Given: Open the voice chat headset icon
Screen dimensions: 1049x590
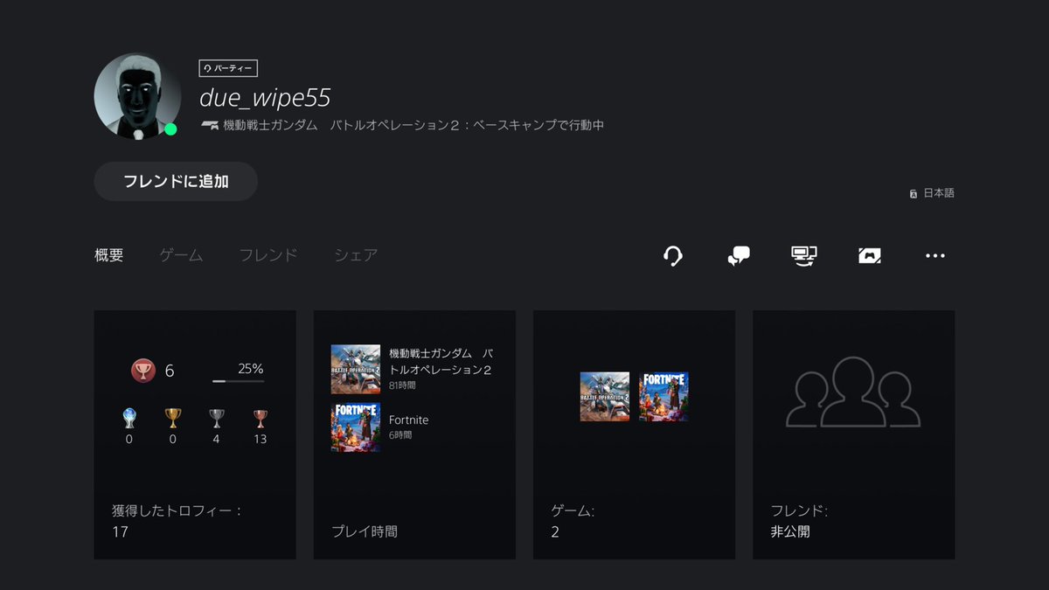Looking at the screenshot, I should 673,256.
